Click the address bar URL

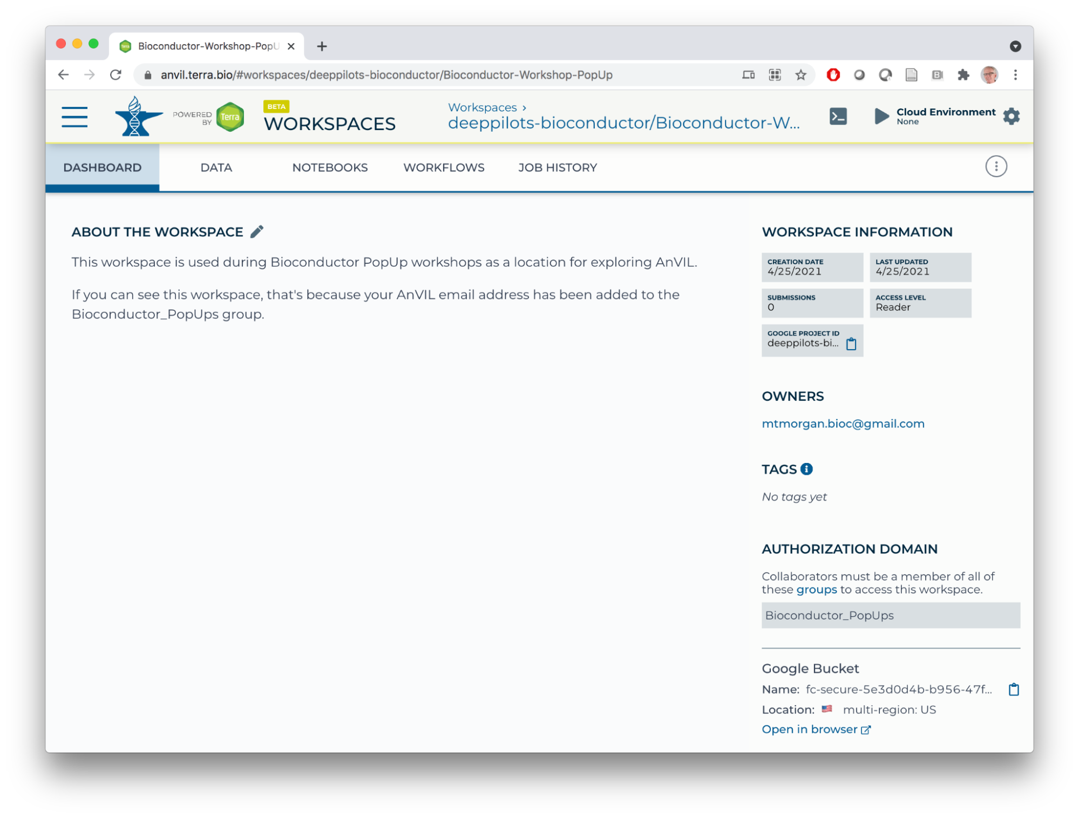tap(386, 75)
